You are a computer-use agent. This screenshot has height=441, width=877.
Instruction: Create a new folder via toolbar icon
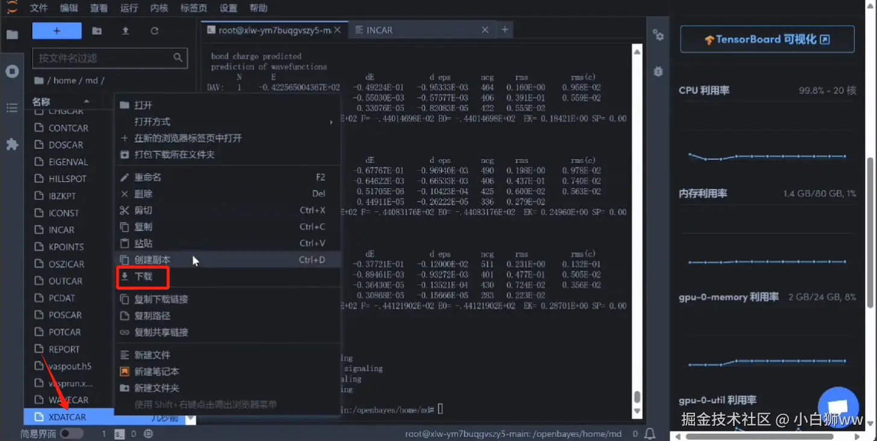(96, 31)
